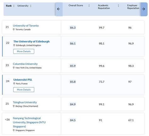Click academic reputation value 99.6

102,66
